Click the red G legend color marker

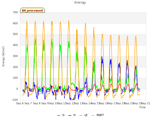(59, 115)
